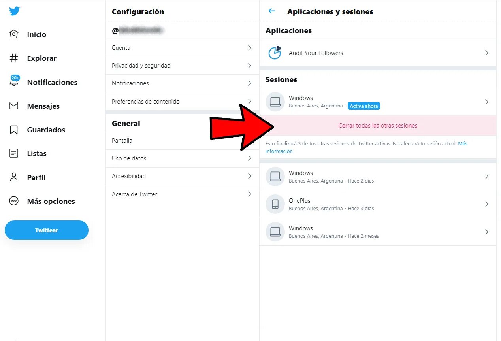Screen dimensions: 501x341
Task: Open Mensajes envelope icon
Action: [14, 106]
